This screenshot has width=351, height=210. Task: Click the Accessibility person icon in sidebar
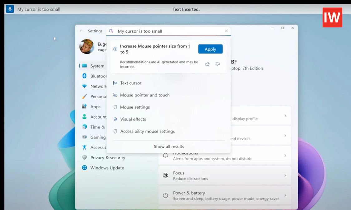click(x=85, y=147)
